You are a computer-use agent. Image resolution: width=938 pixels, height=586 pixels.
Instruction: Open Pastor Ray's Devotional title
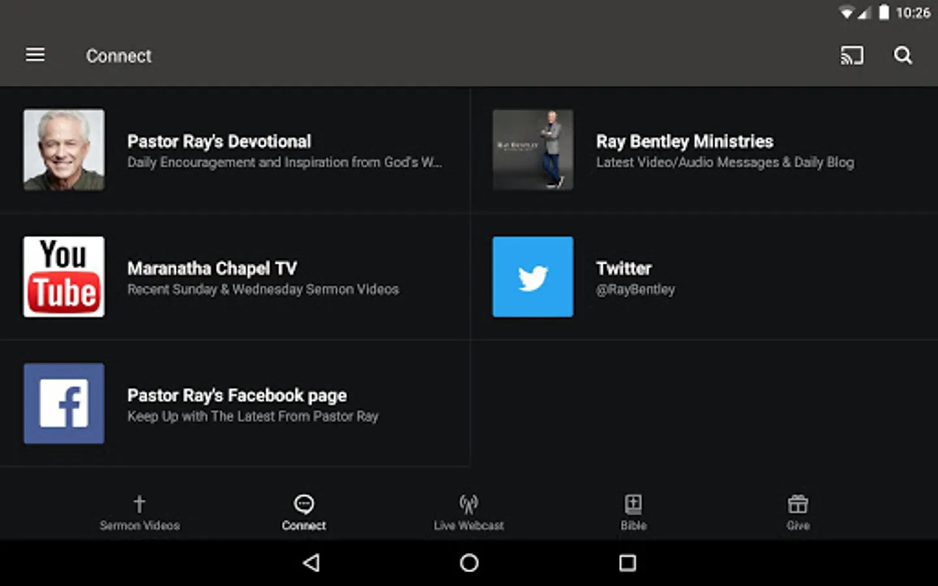[220, 141]
